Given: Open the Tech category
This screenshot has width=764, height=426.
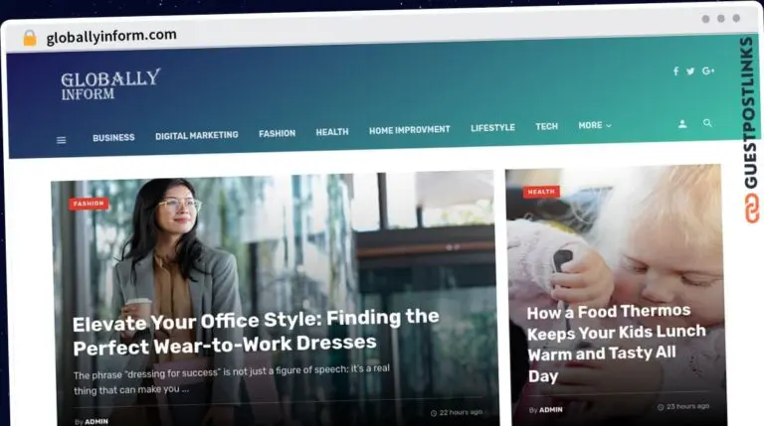Looking at the screenshot, I should click(547, 126).
